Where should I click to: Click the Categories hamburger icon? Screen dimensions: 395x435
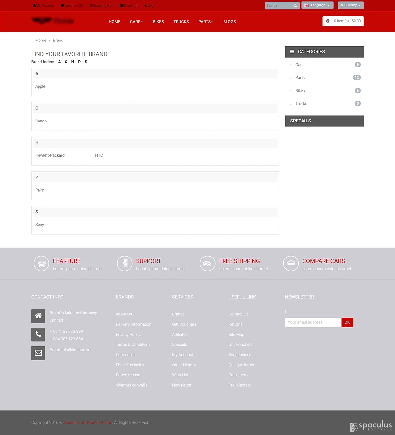tap(292, 52)
